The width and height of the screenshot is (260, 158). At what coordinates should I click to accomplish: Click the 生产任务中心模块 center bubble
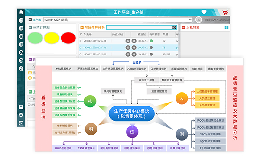pos(132,113)
